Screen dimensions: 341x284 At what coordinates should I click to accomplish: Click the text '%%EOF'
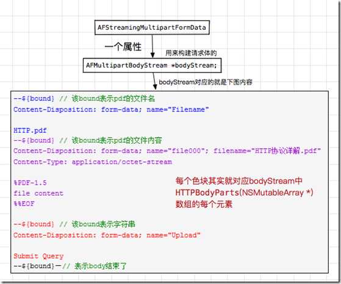click(x=24, y=204)
